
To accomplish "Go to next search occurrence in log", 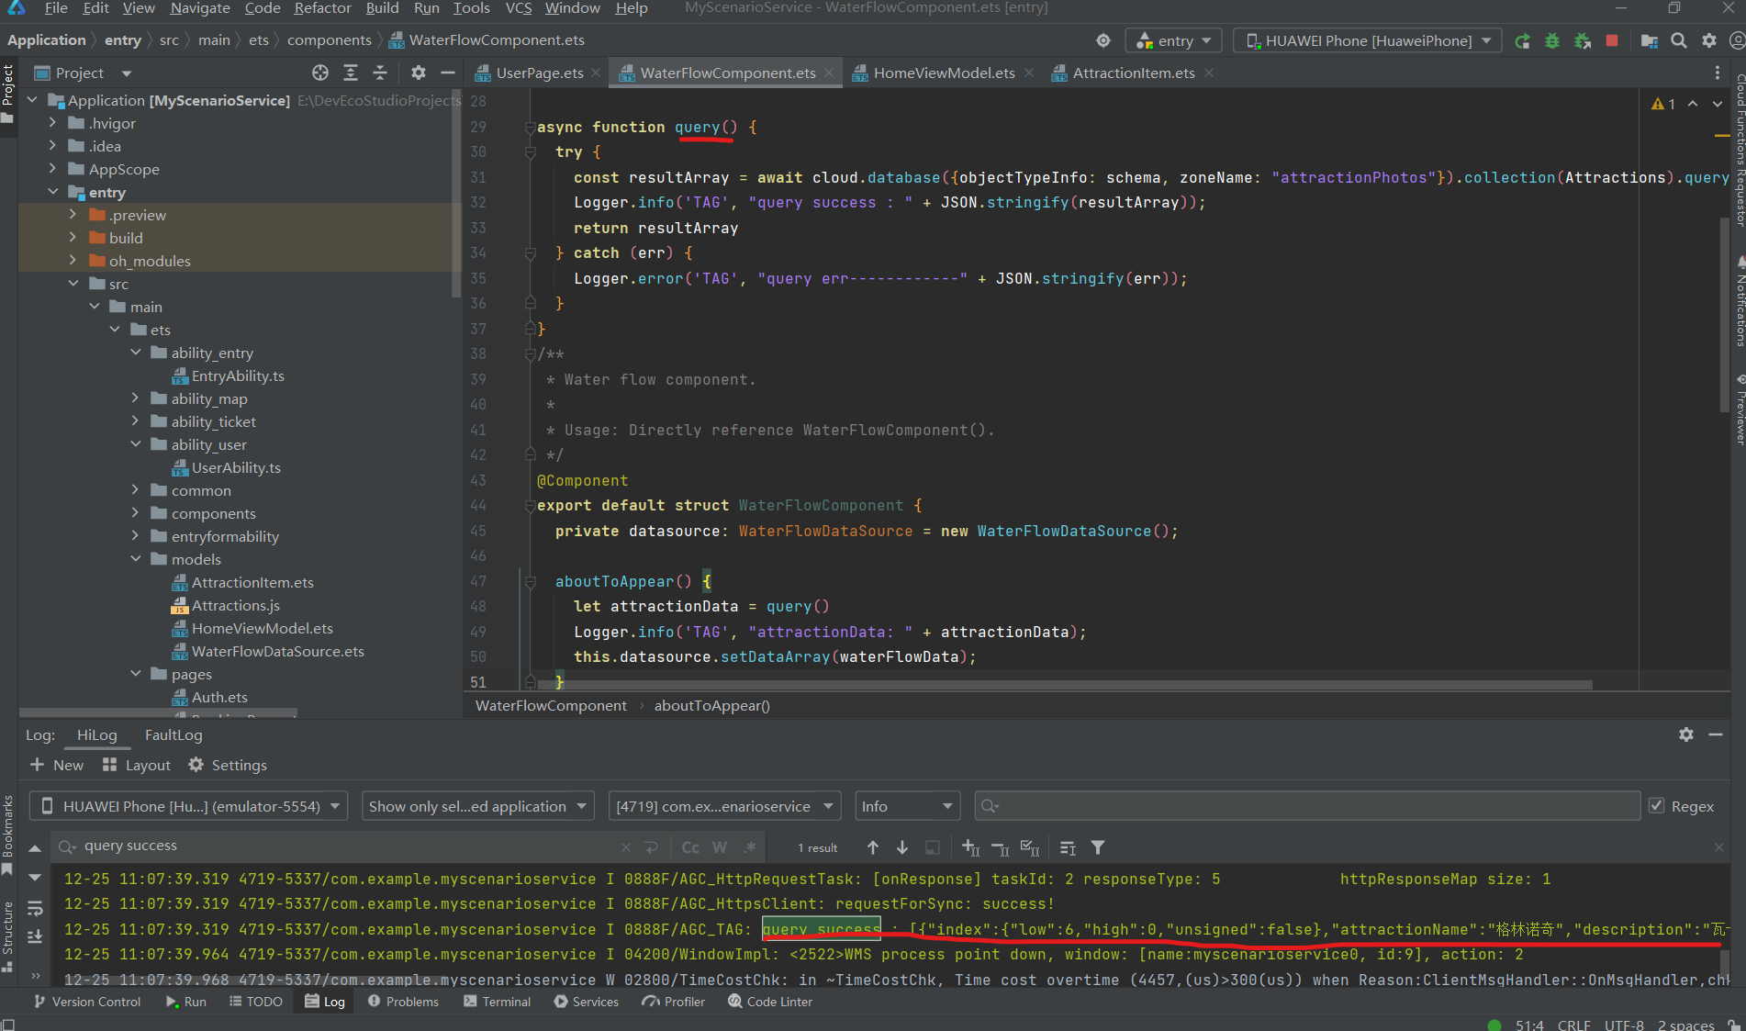I will [902, 847].
